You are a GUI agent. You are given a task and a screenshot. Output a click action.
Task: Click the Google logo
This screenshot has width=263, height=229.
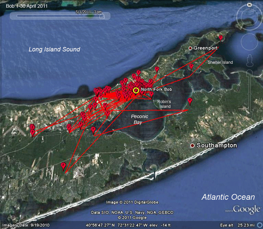point(247,209)
